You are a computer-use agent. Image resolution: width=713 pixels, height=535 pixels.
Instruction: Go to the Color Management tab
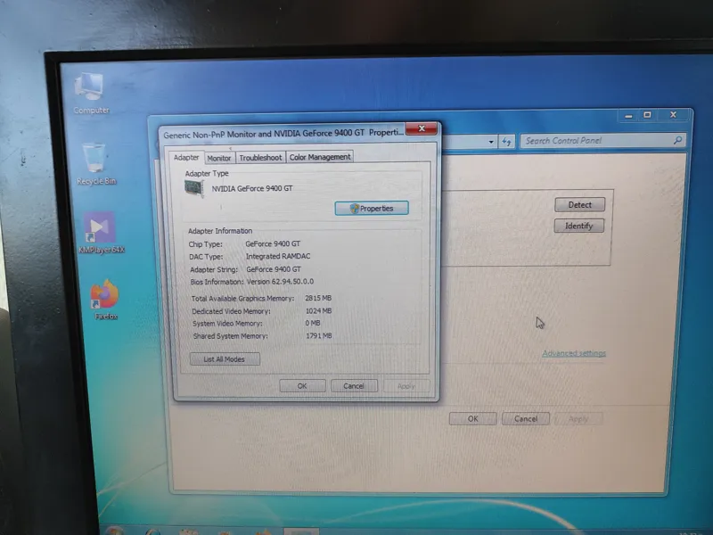tap(320, 157)
